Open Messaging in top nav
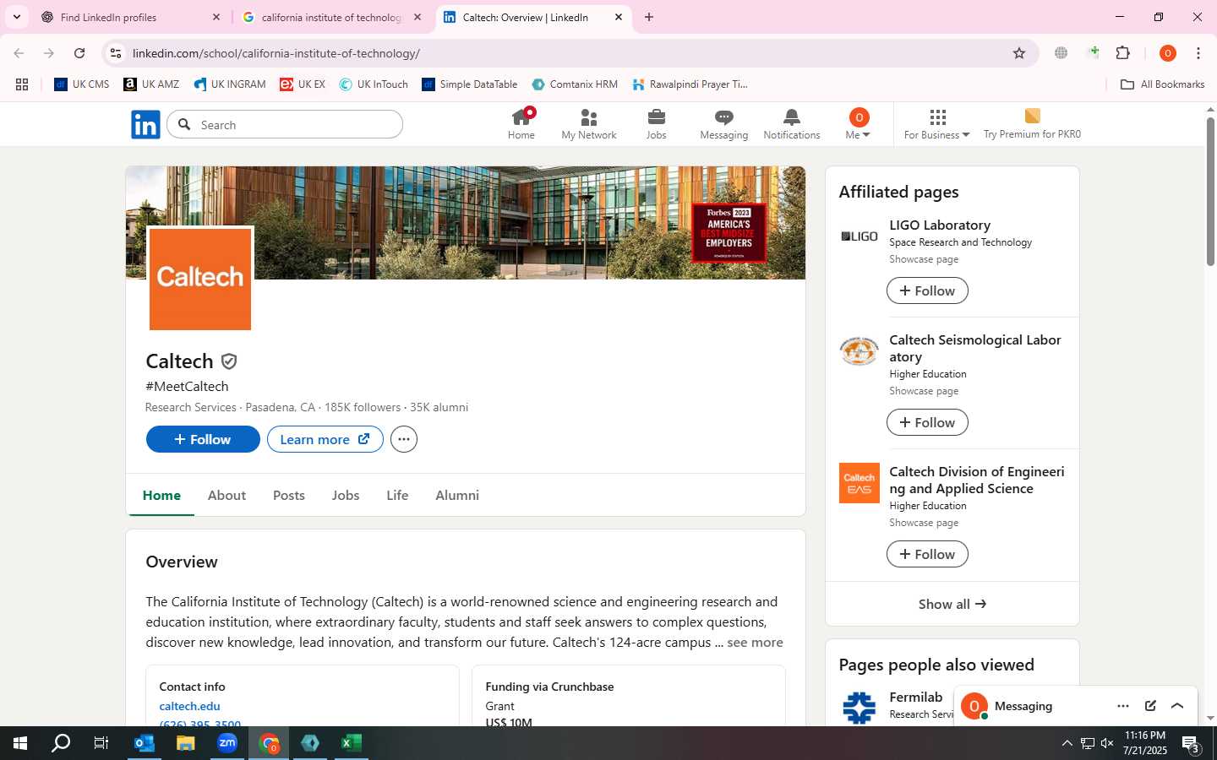The width and height of the screenshot is (1217, 760). click(723, 124)
